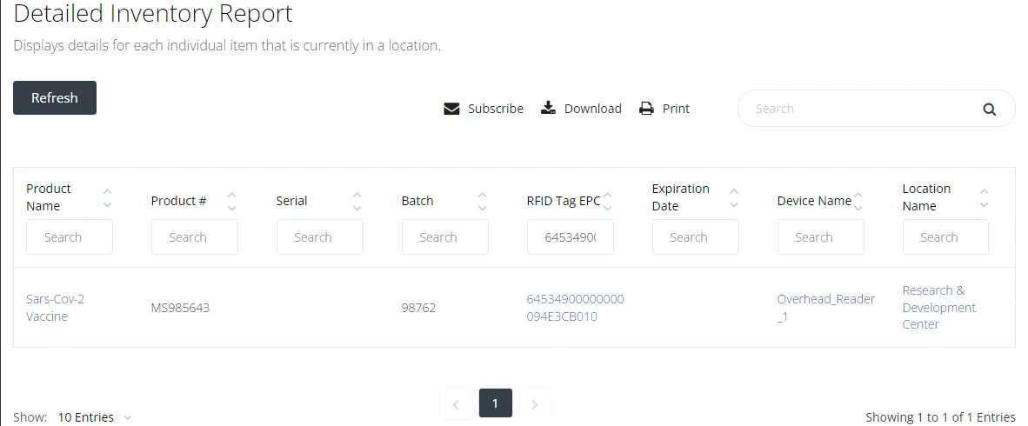Go to previous page arrow
1028x426 pixels.
pyautogui.click(x=456, y=404)
